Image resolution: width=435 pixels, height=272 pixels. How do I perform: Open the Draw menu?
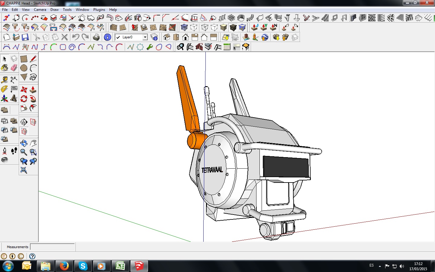(54, 10)
